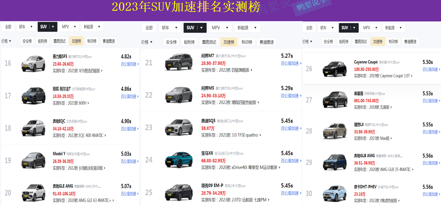
Task: Click the 奔驰GLE AMG car image
Action: (x=33, y=193)
